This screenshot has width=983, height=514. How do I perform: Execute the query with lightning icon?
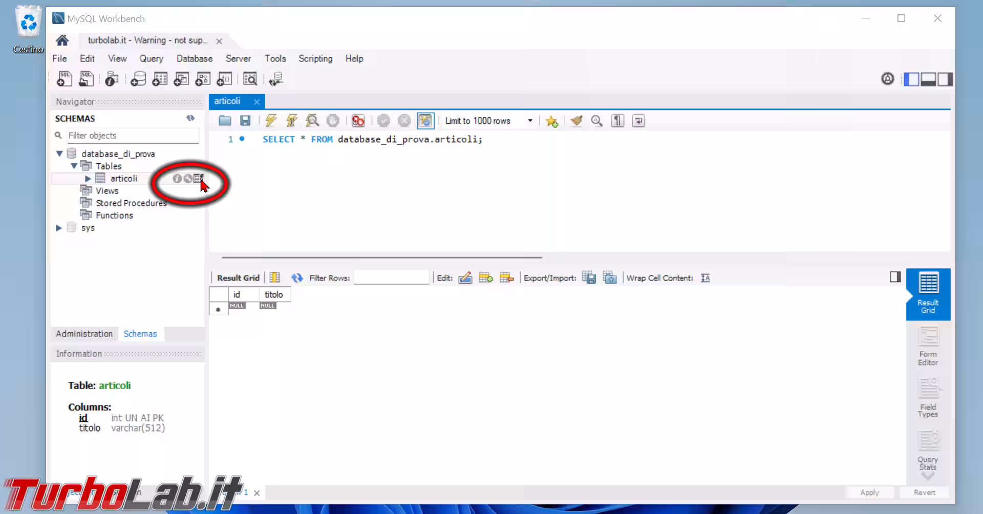tap(271, 121)
